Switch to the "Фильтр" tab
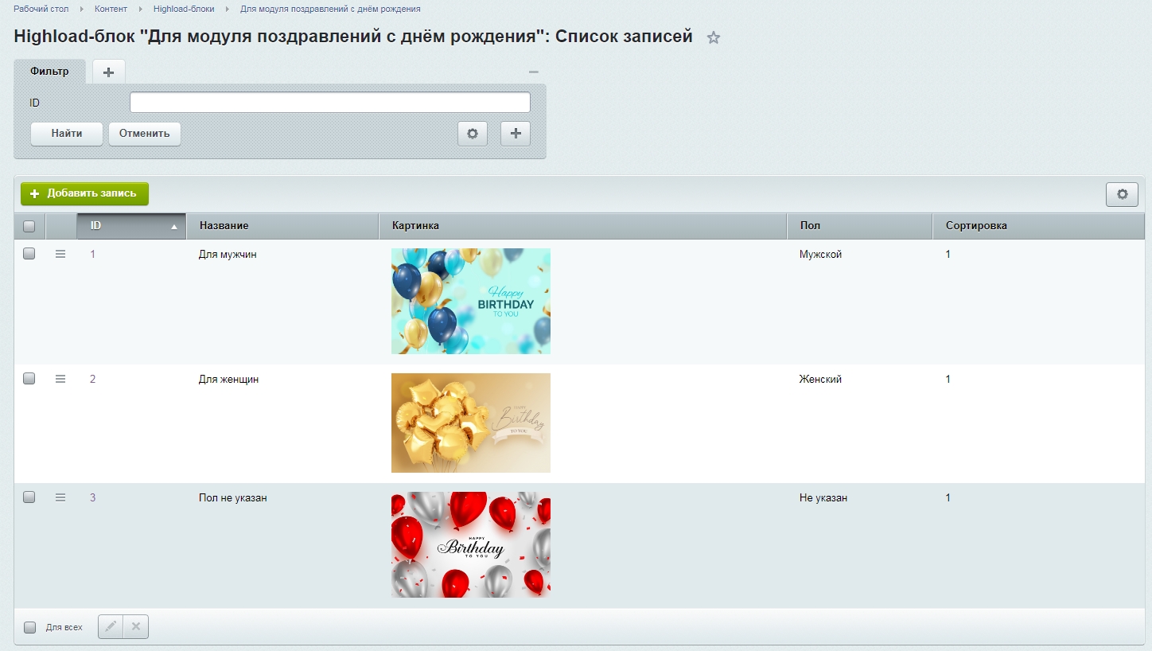 (49, 72)
